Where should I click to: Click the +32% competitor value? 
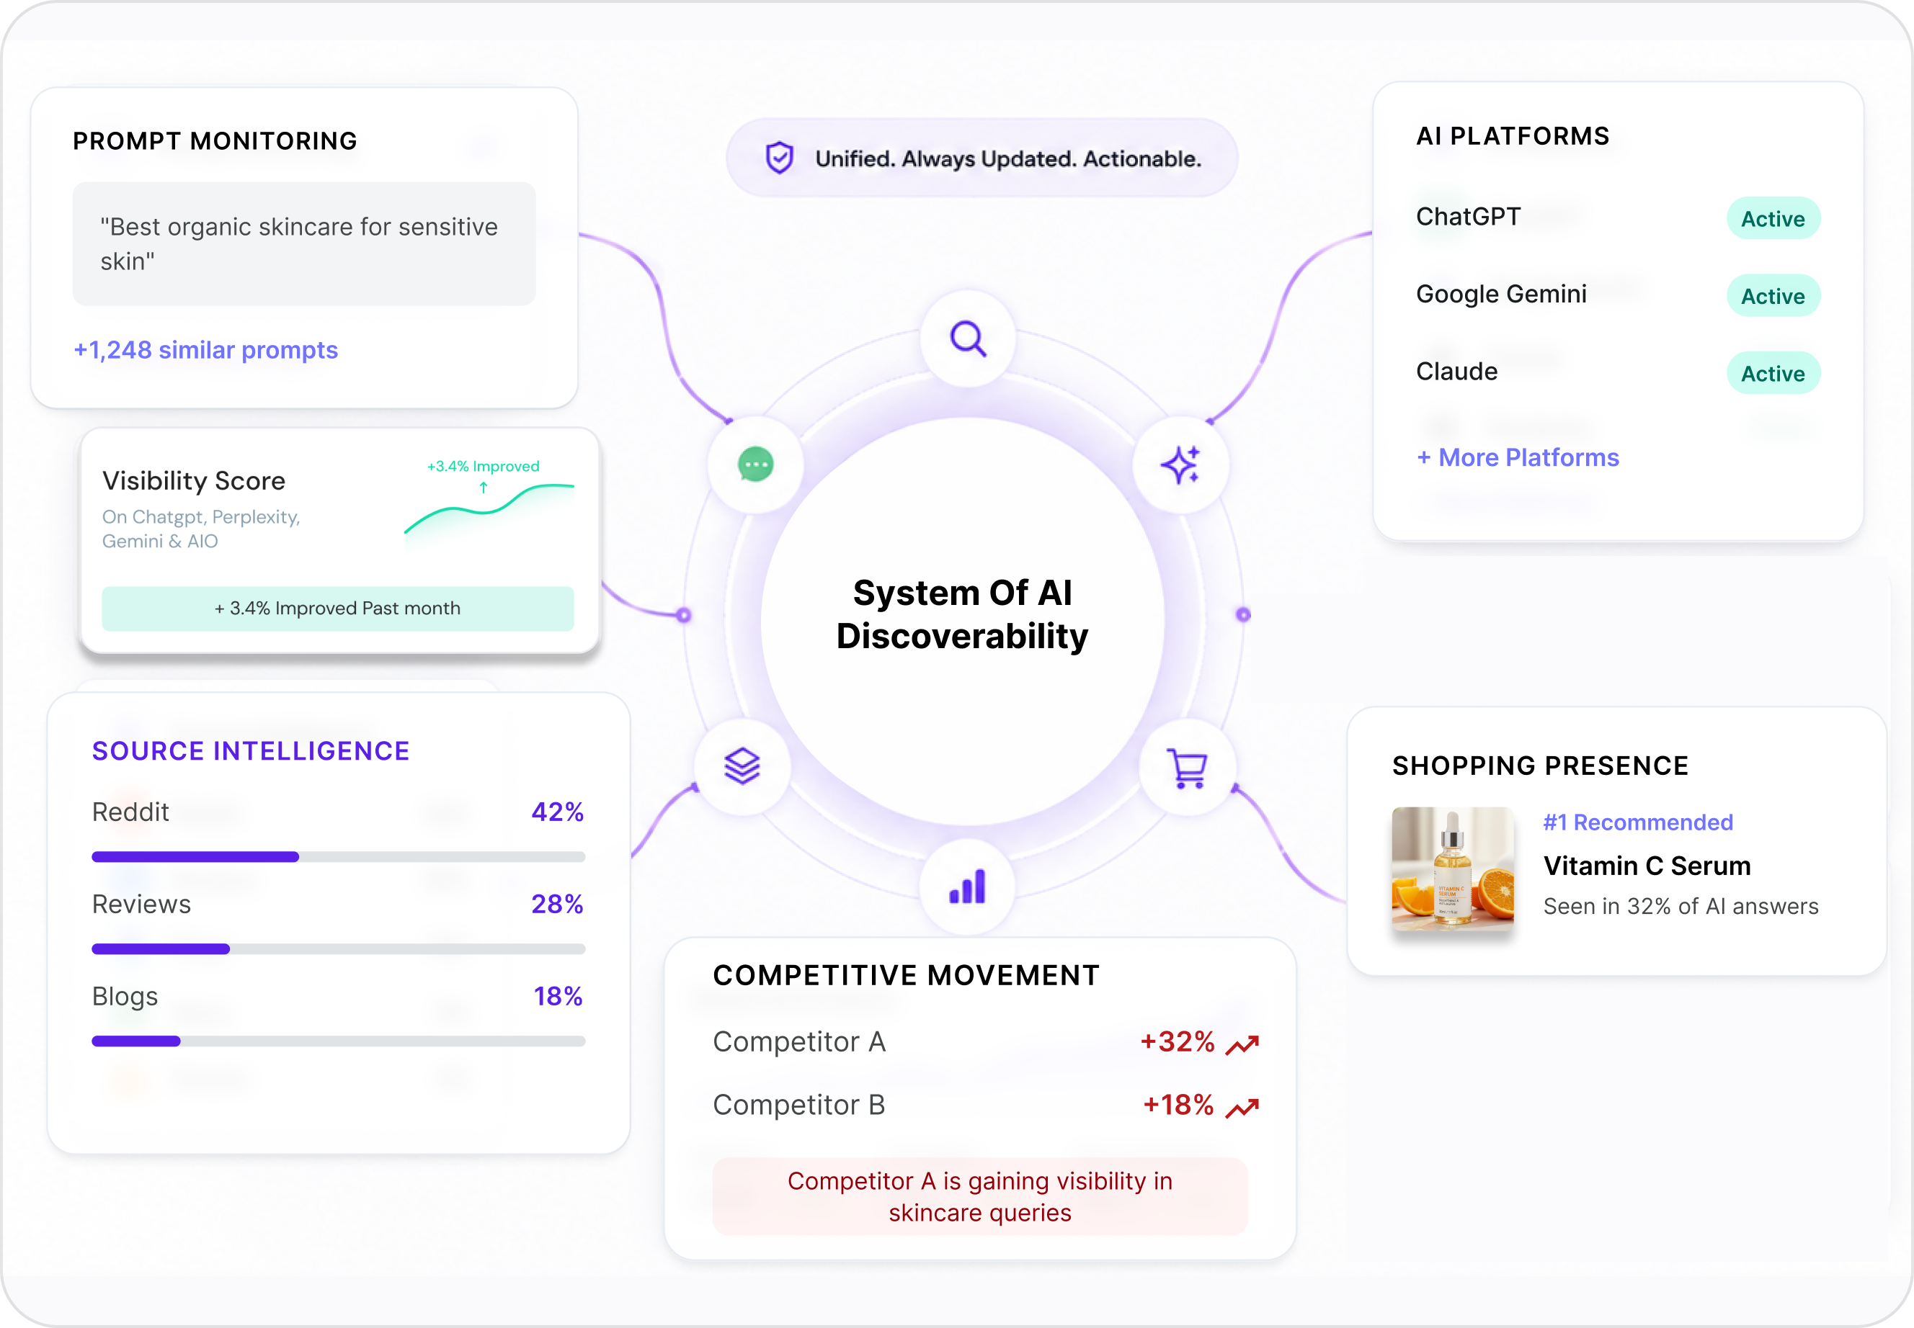coord(1178,1042)
